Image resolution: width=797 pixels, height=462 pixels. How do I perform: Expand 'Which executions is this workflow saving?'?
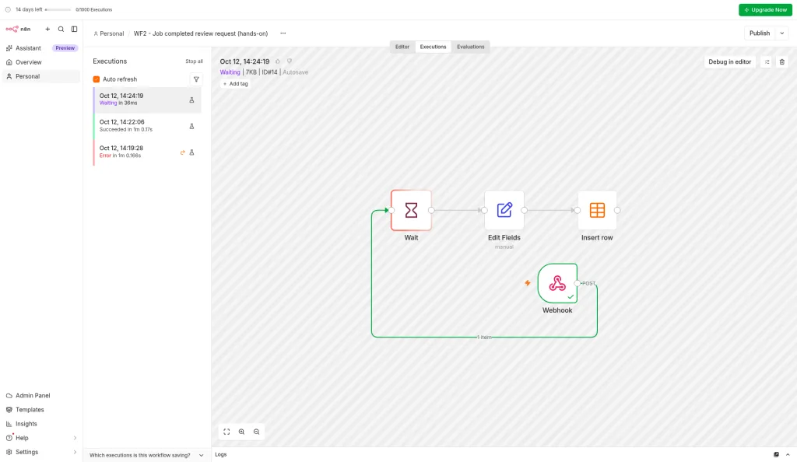pos(147,456)
